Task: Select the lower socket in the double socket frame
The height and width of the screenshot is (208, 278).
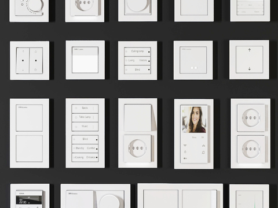Action: coord(251,149)
